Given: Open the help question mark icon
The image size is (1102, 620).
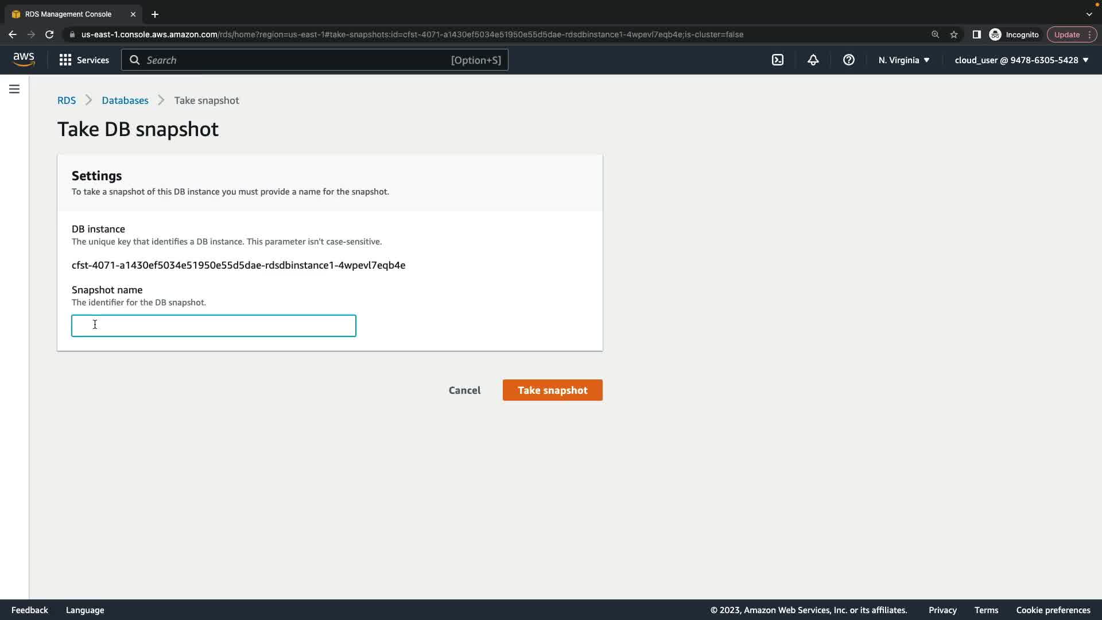Looking at the screenshot, I should pos(848,60).
